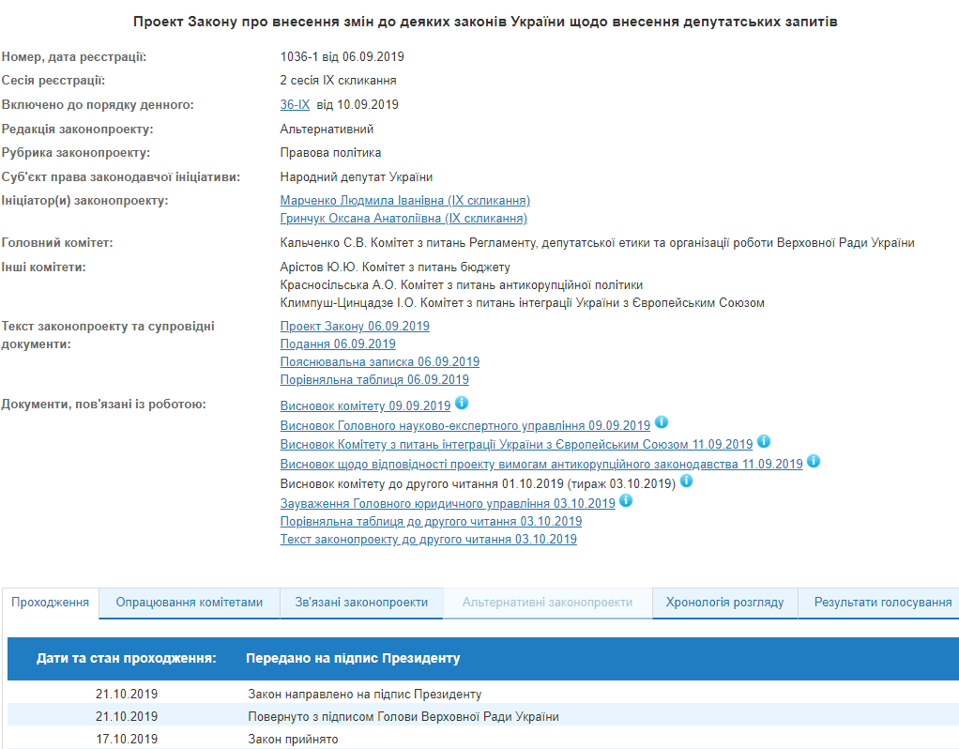Open the Проект Закону 06.09.2019 document

[x=354, y=326]
